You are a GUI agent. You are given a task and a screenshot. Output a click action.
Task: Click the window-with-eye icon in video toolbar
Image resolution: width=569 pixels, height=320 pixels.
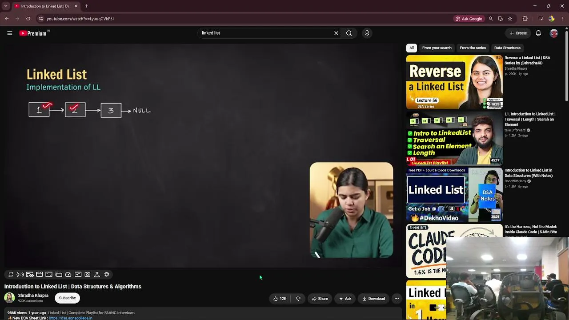tap(30, 275)
